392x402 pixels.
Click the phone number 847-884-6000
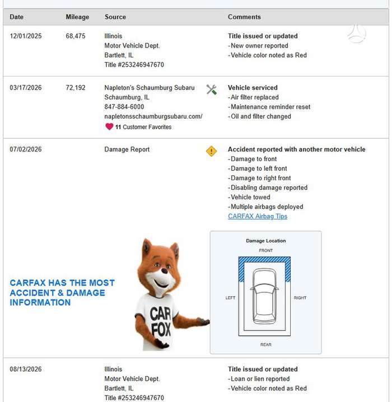coord(124,107)
